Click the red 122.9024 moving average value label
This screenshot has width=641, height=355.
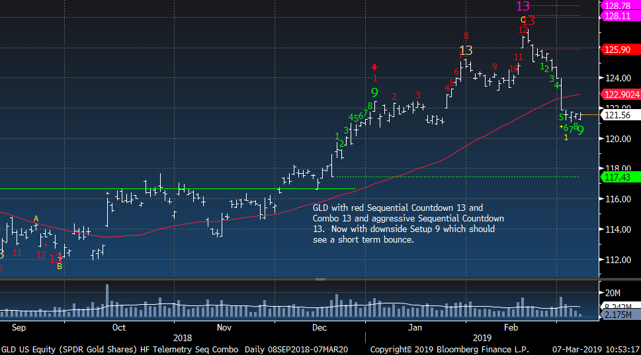620,95
